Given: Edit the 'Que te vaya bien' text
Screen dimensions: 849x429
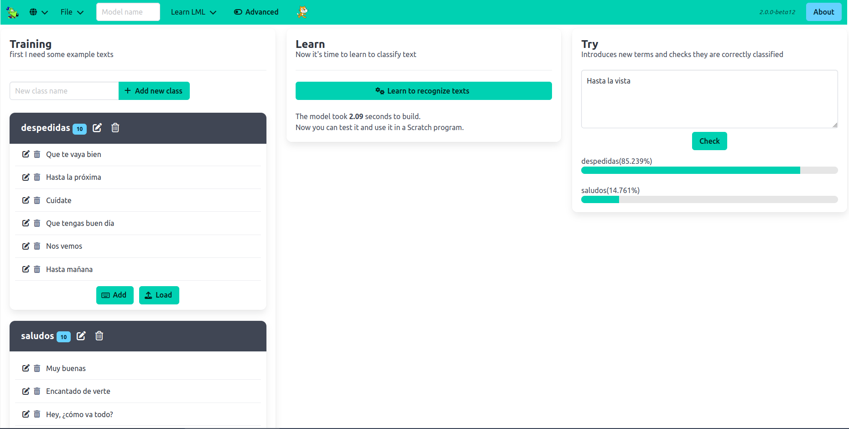Looking at the screenshot, I should coord(26,154).
